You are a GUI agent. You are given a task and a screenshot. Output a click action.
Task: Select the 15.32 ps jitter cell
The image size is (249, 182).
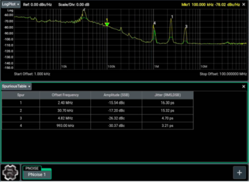click(x=167, y=111)
